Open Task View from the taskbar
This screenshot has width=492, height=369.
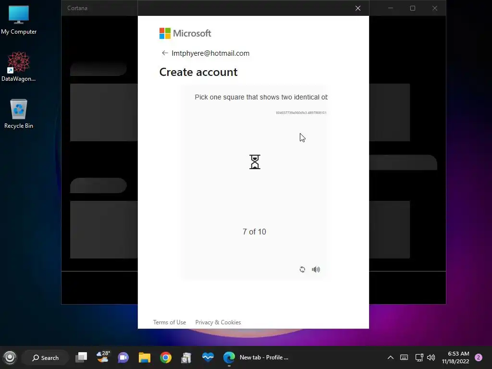click(81, 357)
